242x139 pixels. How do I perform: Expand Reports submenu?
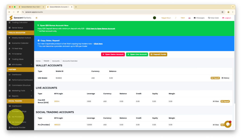point(20,96)
